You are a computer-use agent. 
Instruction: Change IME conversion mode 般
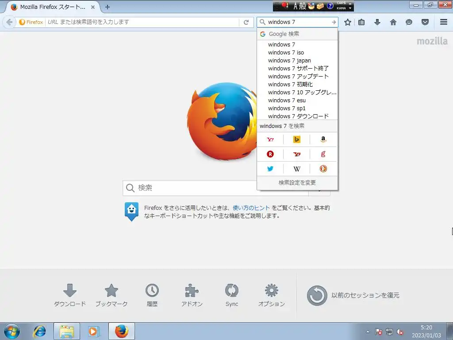pos(303,6)
